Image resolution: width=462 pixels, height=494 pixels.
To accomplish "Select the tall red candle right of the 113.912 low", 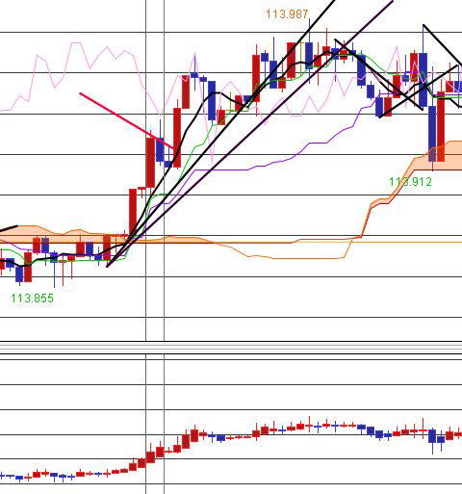I will click(441, 127).
